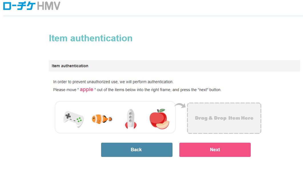Pick the orange clownfish item
The image size is (303, 180).
[102, 119]
